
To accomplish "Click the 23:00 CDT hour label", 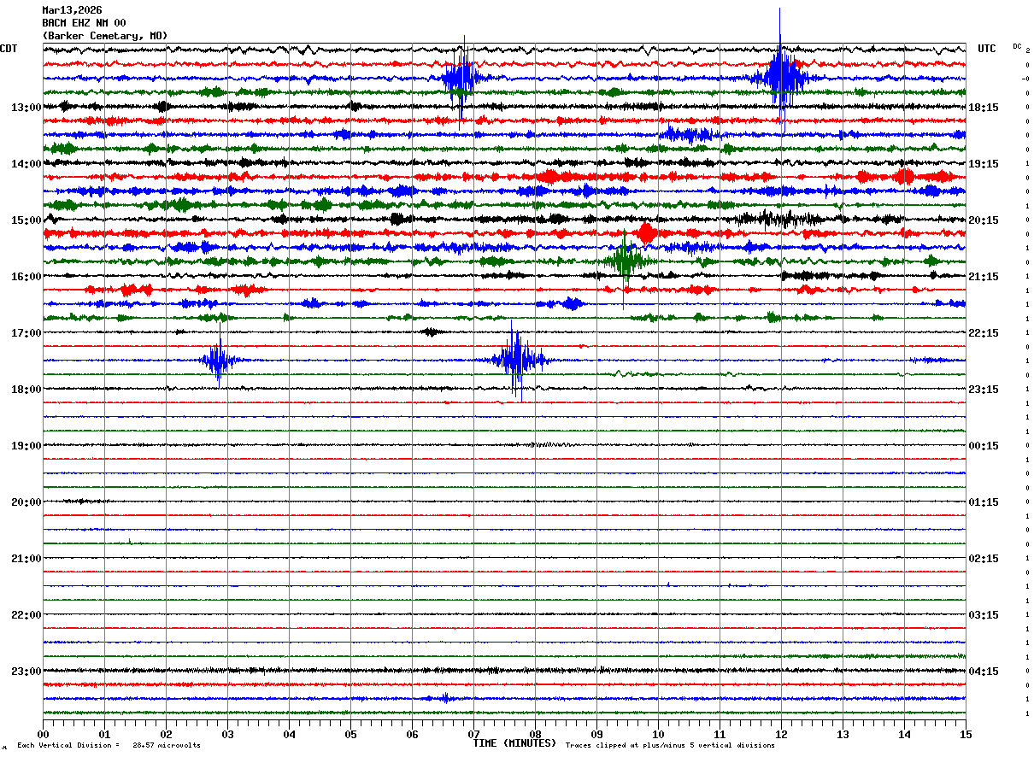I will (26, 671).
